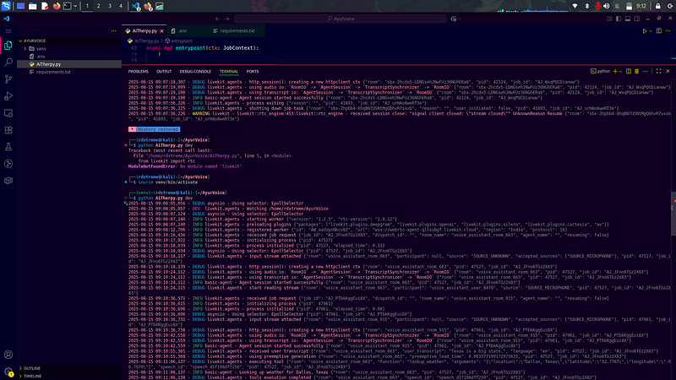676x380 pixels.
Task: Go back using the navigation arrow
Action: click(x=218, y=19)
